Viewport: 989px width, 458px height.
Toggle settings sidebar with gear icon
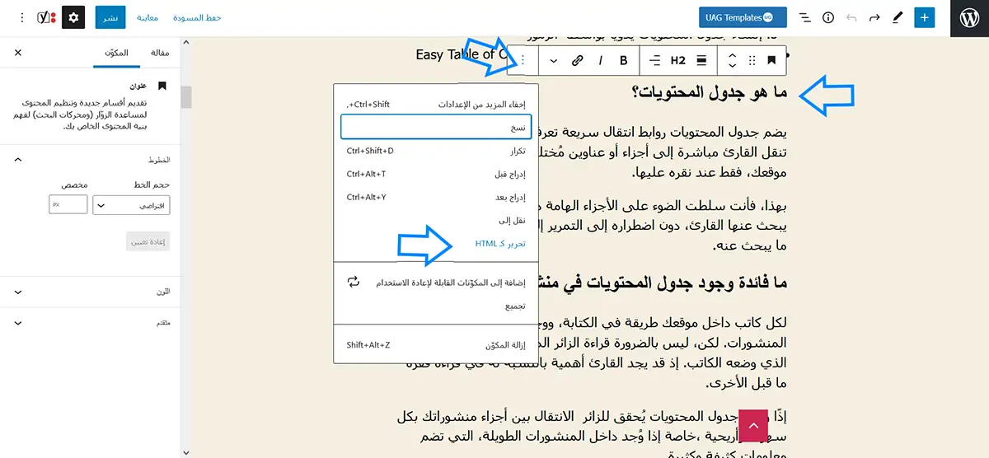pos(73,17)
